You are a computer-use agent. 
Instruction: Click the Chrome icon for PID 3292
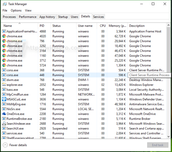[x=4, y=46]
